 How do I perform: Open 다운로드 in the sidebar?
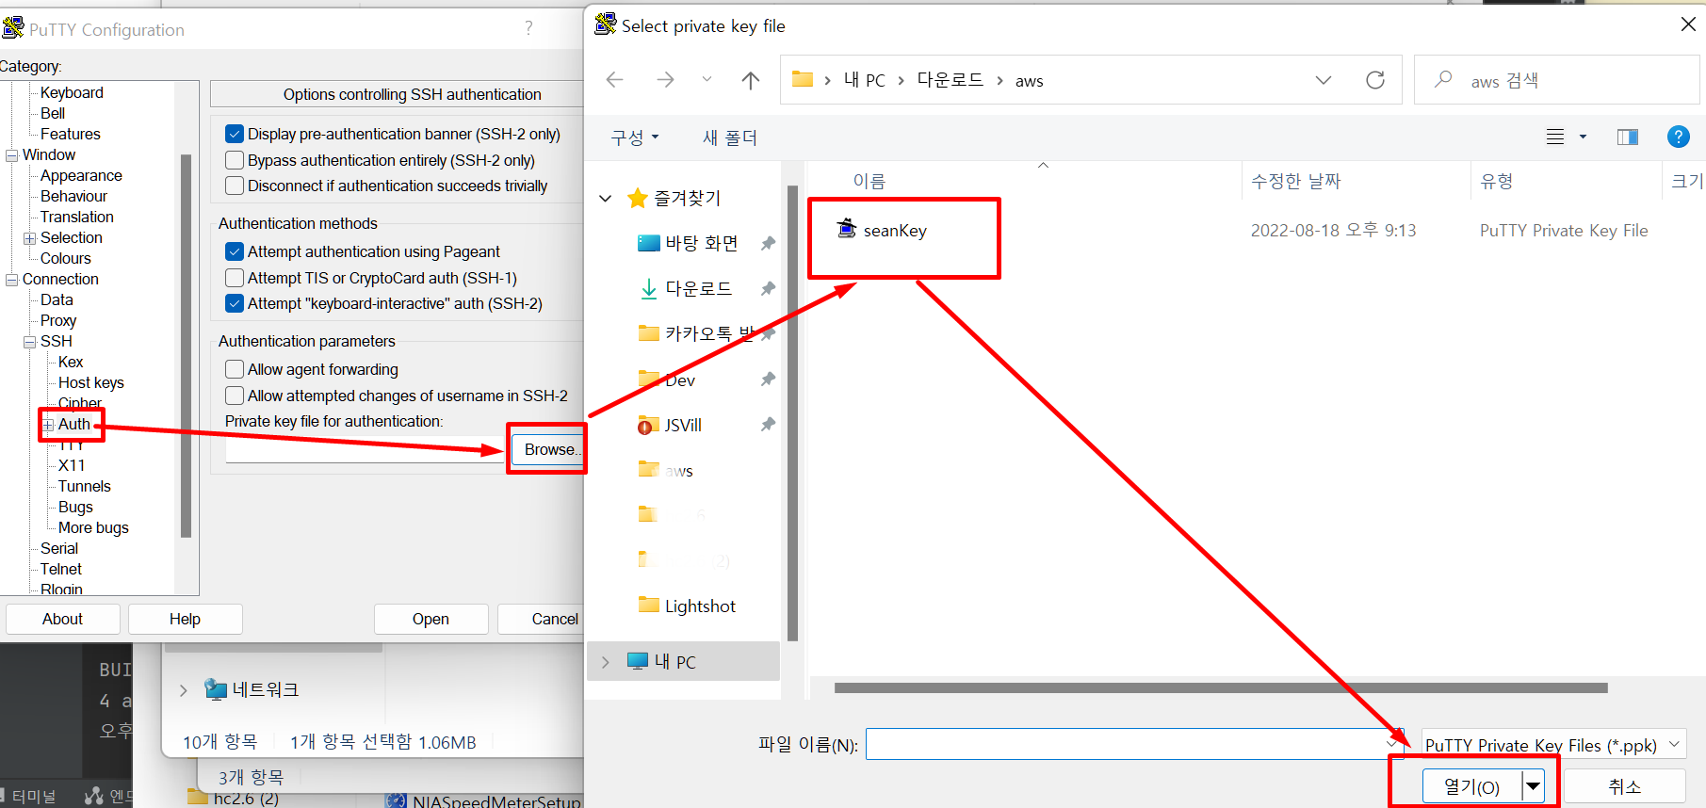coord(698,288)
